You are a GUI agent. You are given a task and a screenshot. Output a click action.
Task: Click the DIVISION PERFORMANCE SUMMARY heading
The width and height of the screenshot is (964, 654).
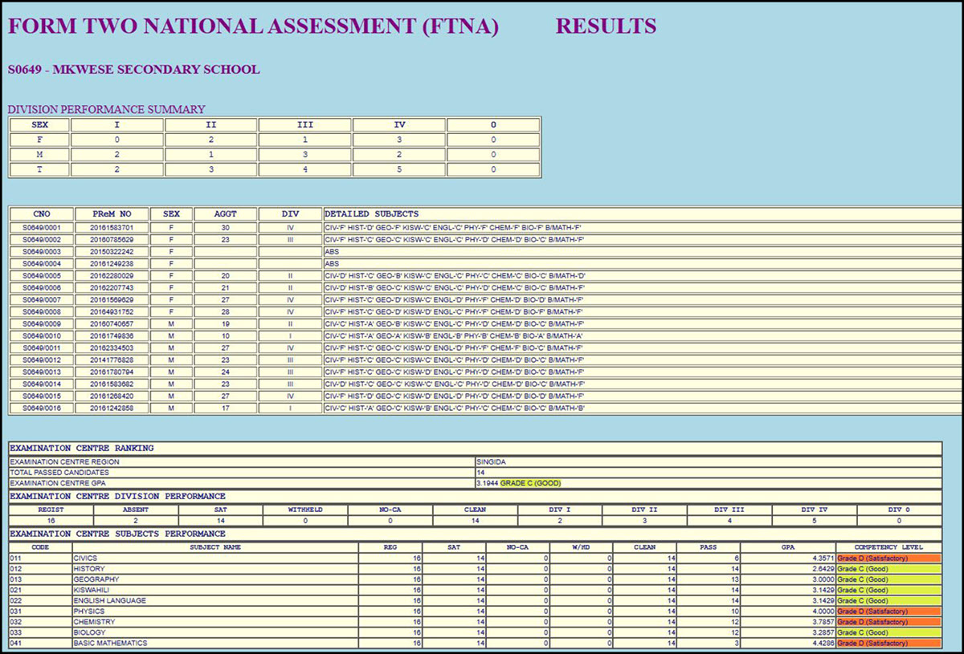[x=106, y=109]
